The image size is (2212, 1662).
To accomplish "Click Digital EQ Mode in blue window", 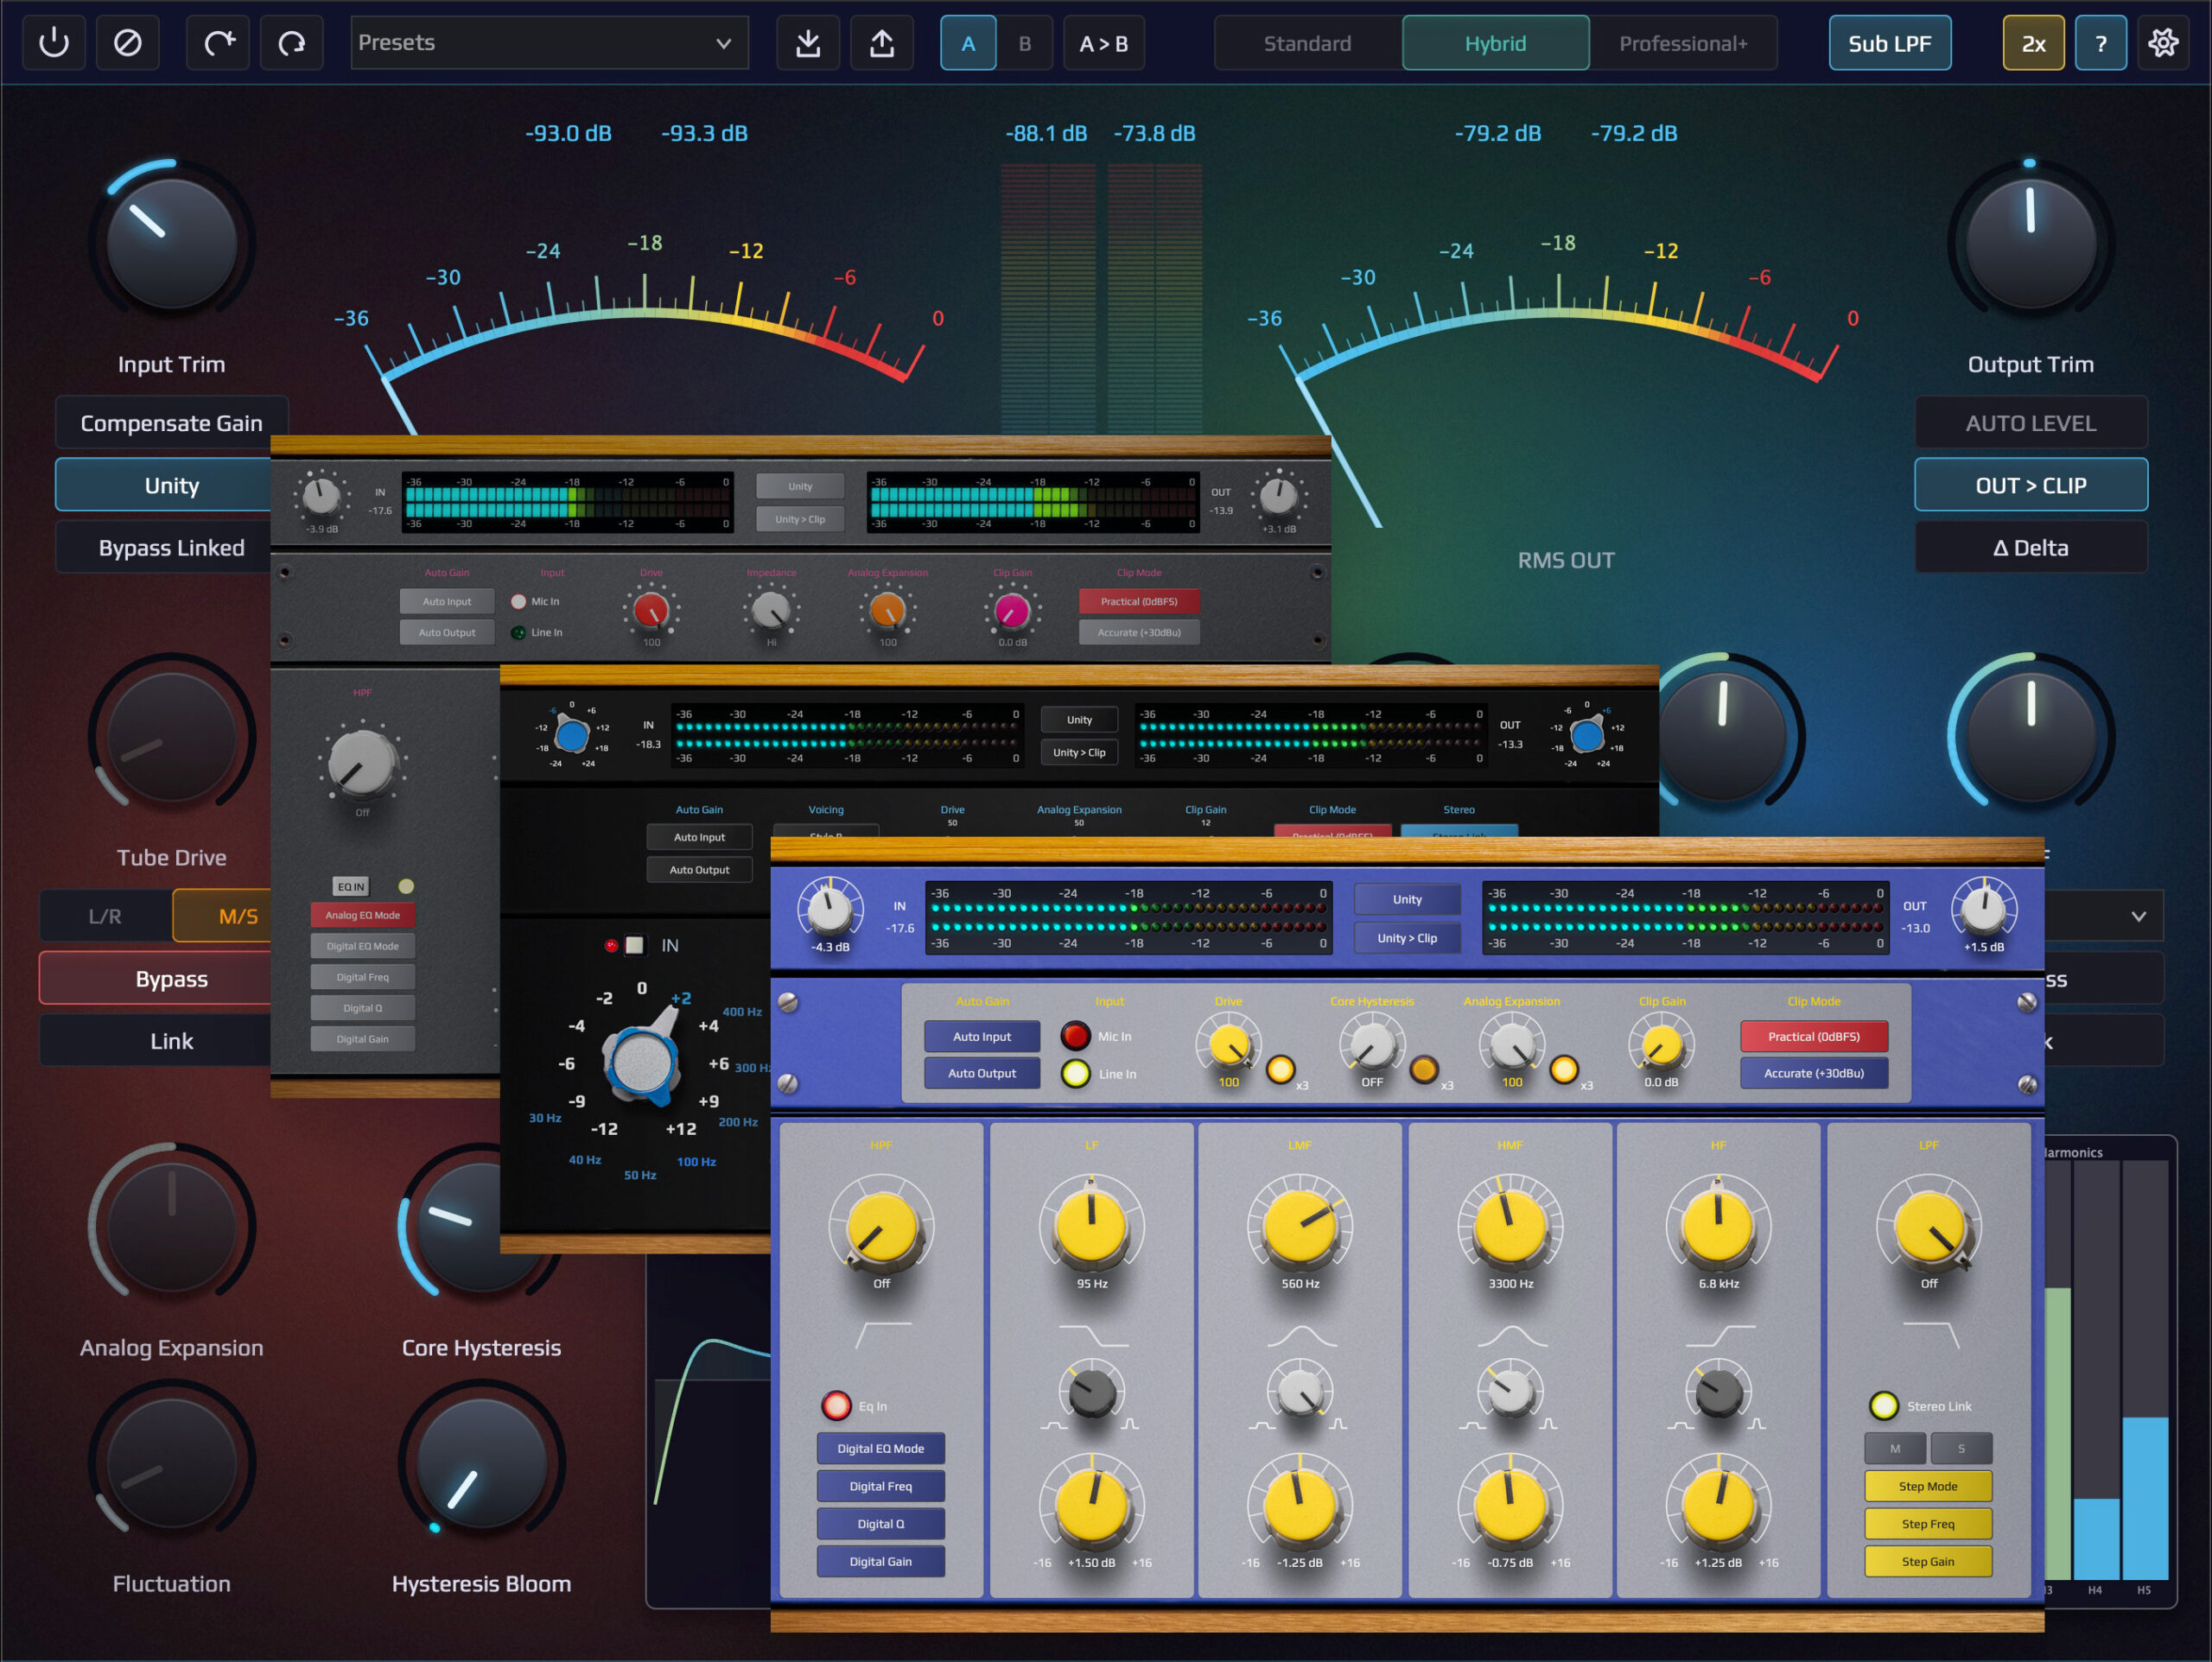I will (881, 1448).
